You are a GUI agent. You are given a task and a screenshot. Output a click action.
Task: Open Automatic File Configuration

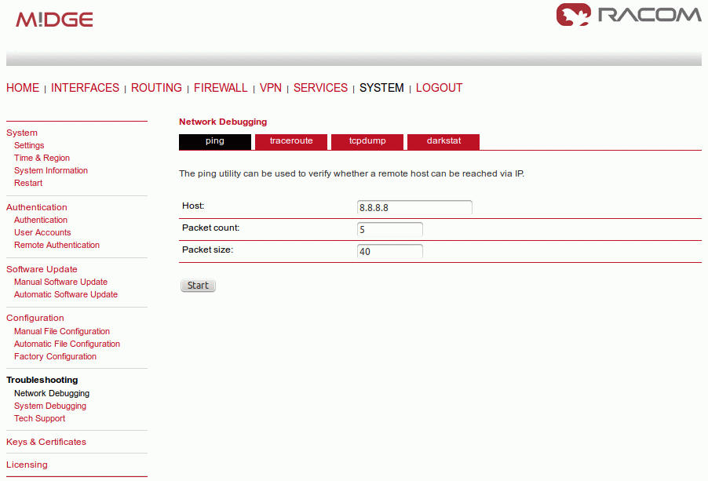(x=67, y=344)
